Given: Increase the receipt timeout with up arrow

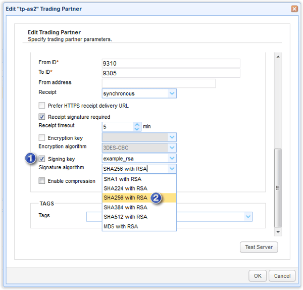Looking at the screenshot, I should pyautogui.click(x=137, y=124).
